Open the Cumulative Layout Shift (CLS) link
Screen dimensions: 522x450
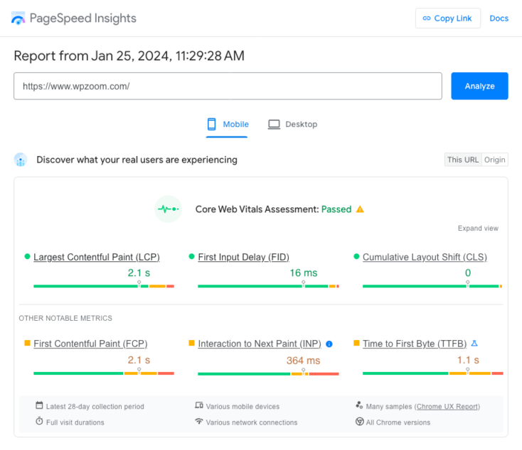425,257
